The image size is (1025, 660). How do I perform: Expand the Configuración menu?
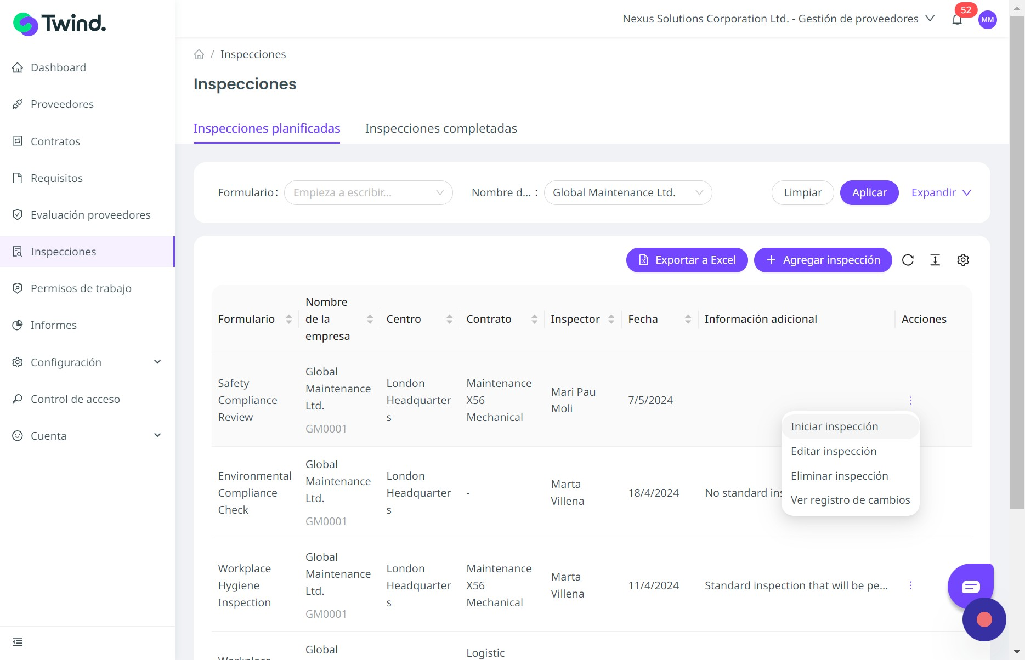pyautogui.click(x=87, y=362)
